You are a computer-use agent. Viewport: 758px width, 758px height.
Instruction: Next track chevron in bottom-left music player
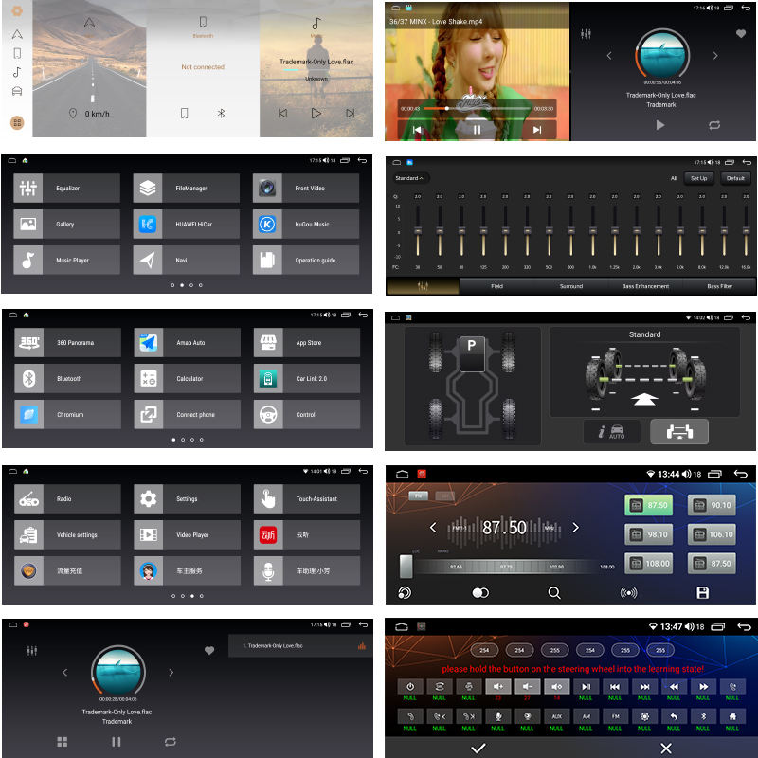click(x=171, y=672)
